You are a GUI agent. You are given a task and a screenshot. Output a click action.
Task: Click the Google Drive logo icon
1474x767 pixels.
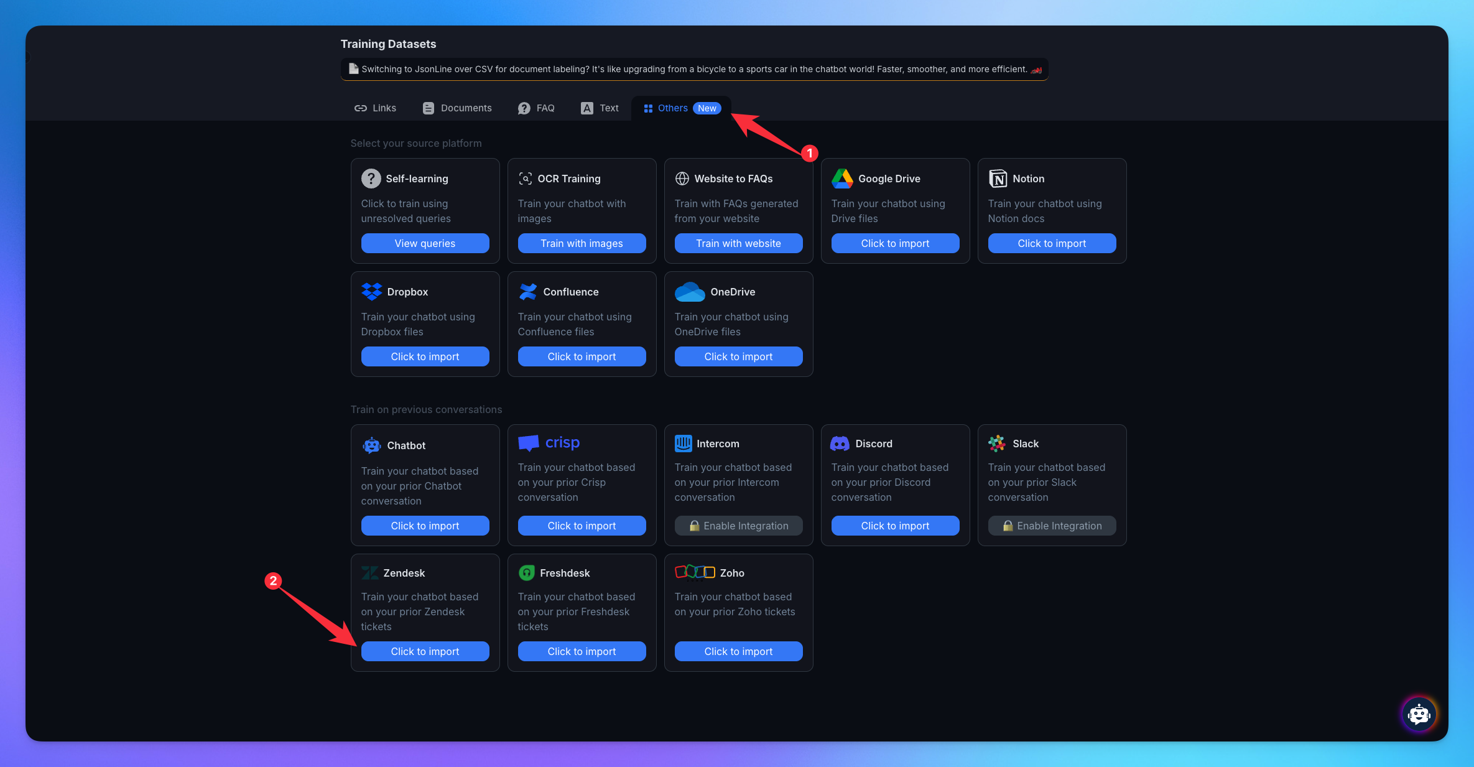click(842, 179)
